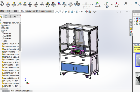Open Assembly Visualization (装配体直观)
Image resolution: width=140 pixels, height=92 pixels.
point(48,4)
